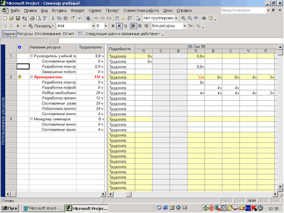This screenshot has width=284, height=213.
Task: Align text center
Action: (x=140, y=26)
